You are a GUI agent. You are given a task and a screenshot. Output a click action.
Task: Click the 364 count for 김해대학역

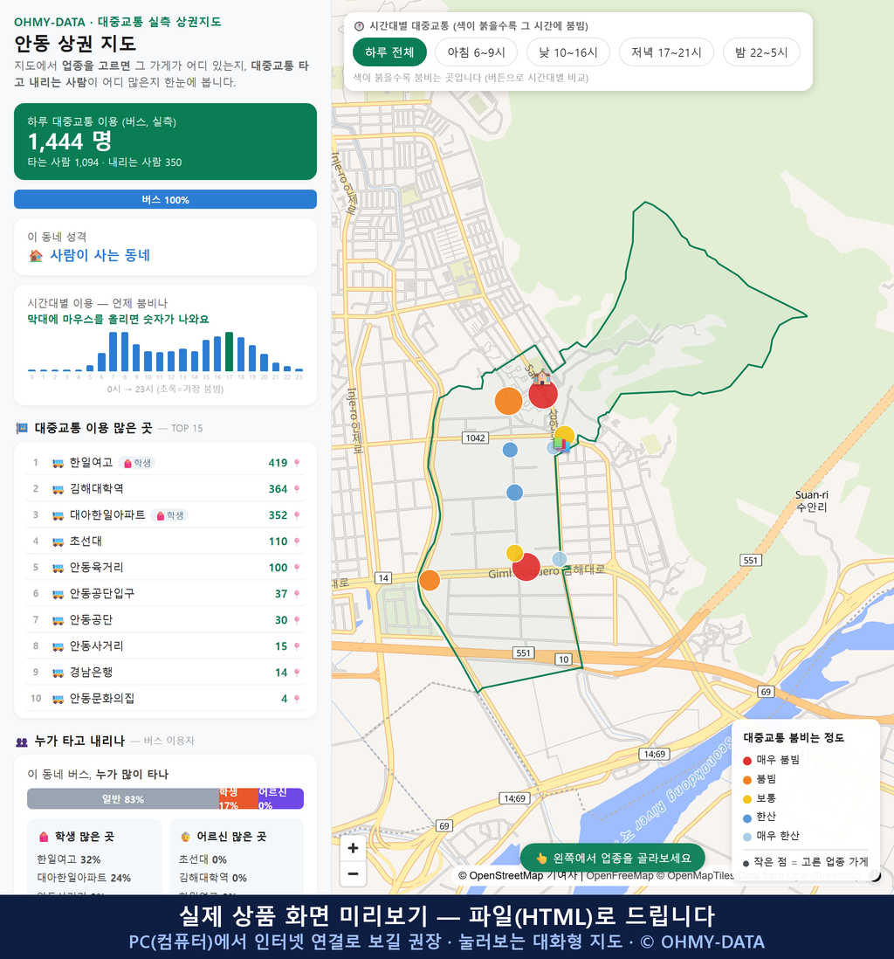278,489
